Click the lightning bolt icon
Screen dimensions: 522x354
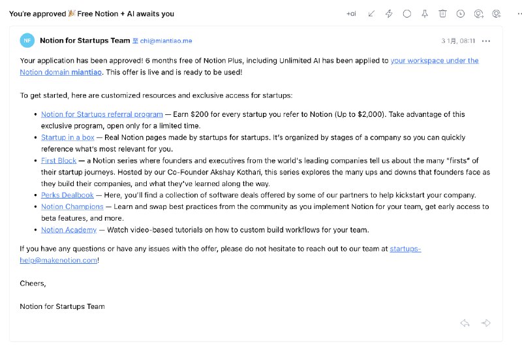[389, 14]
